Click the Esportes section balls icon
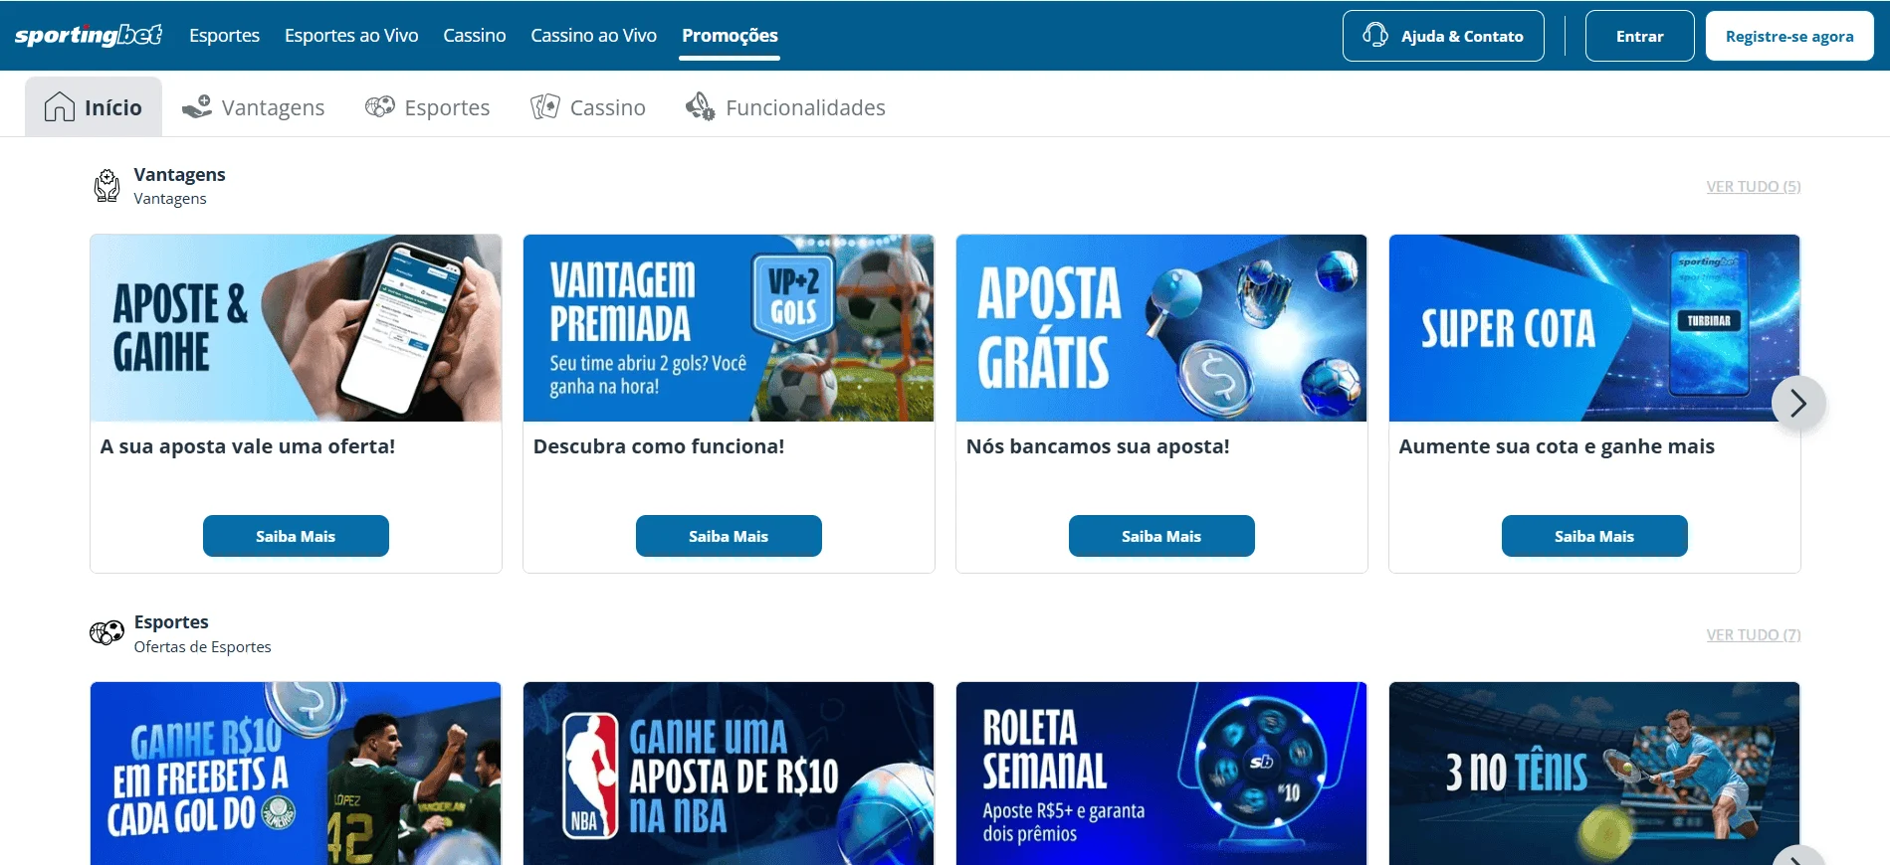1890x865 pixels. 106,632
